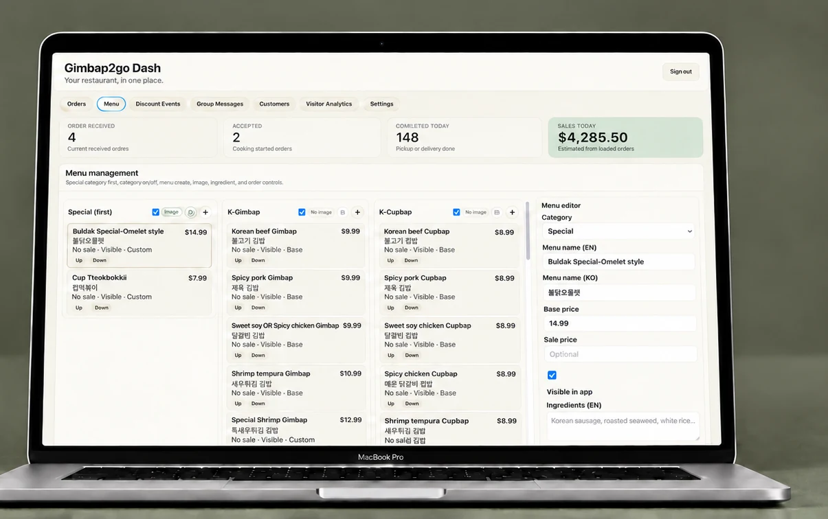Move Korean beef Gimbap down

(258, 260)
